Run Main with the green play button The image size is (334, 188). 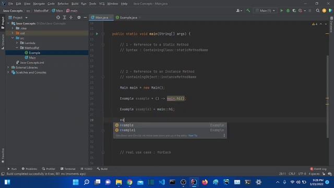[282, 10]
